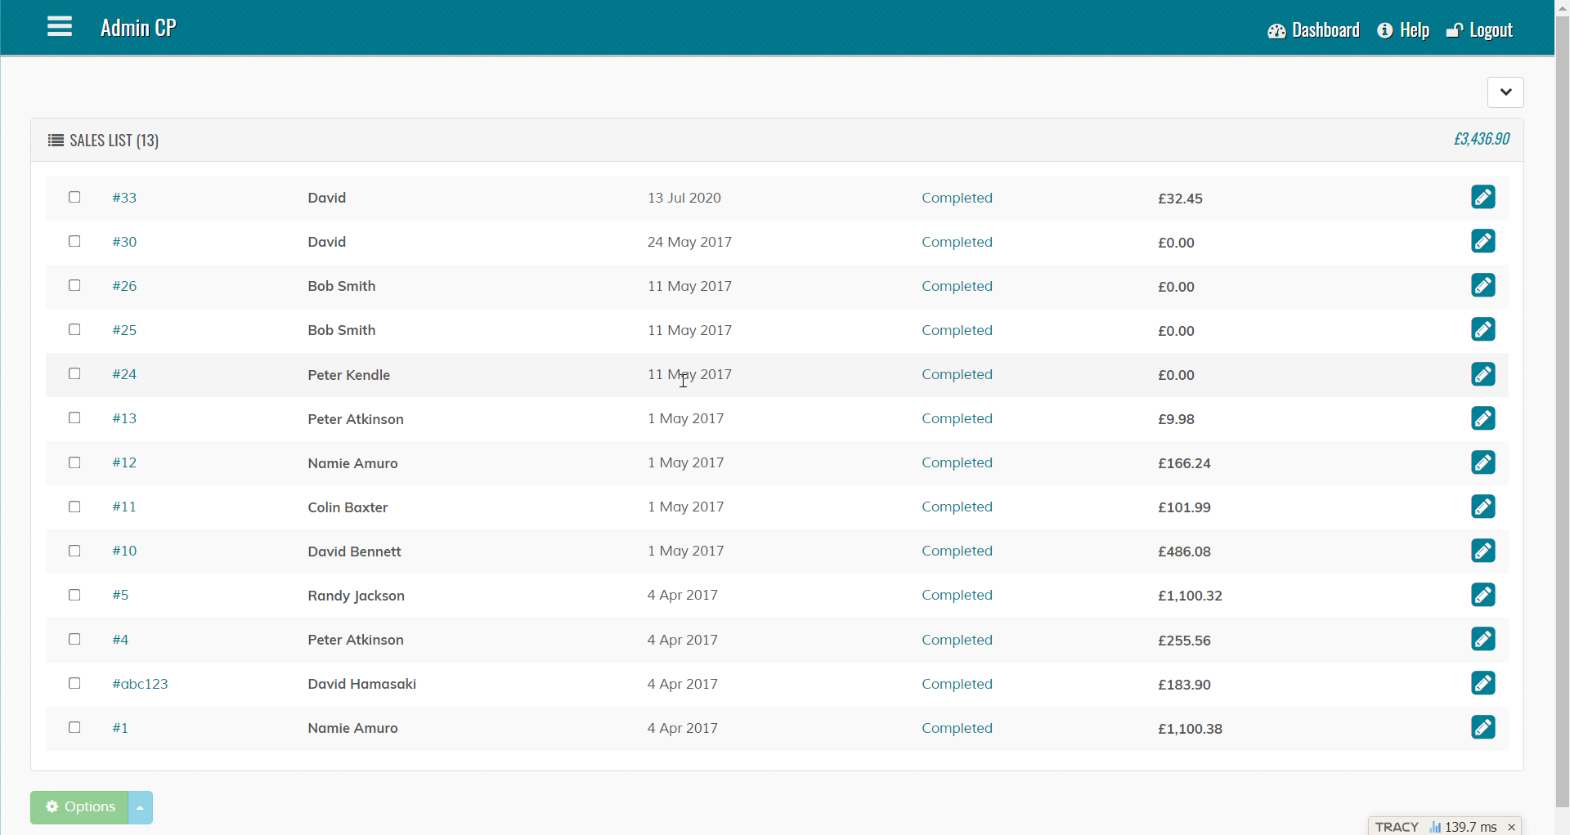This screenshot has width=1570, height=835.
Task: Click the sales list icon in panel header
Action: pos(56,141)
